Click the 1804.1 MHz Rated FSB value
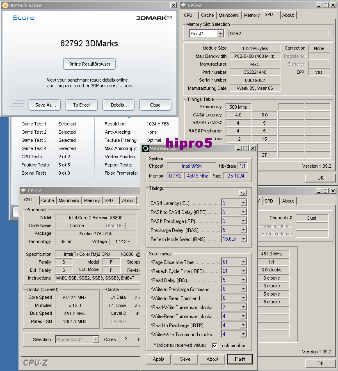Viewport: 338px width, 371px height. 75,321
